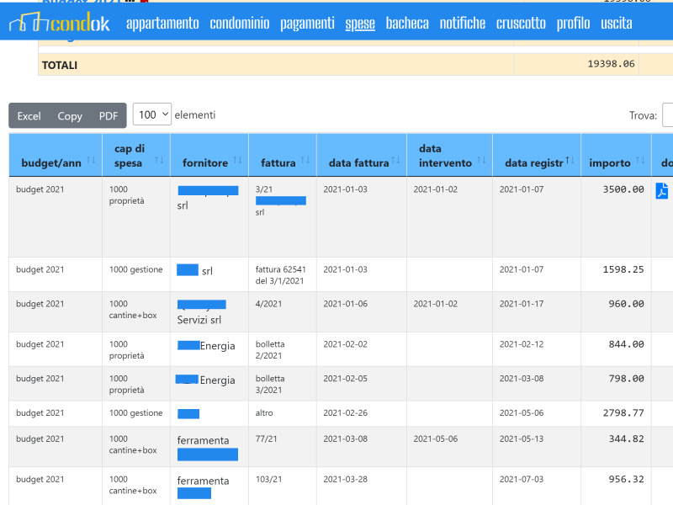
Task: Click the budget/ann column header
Action: pyautogui.click(x=56, y=156)
